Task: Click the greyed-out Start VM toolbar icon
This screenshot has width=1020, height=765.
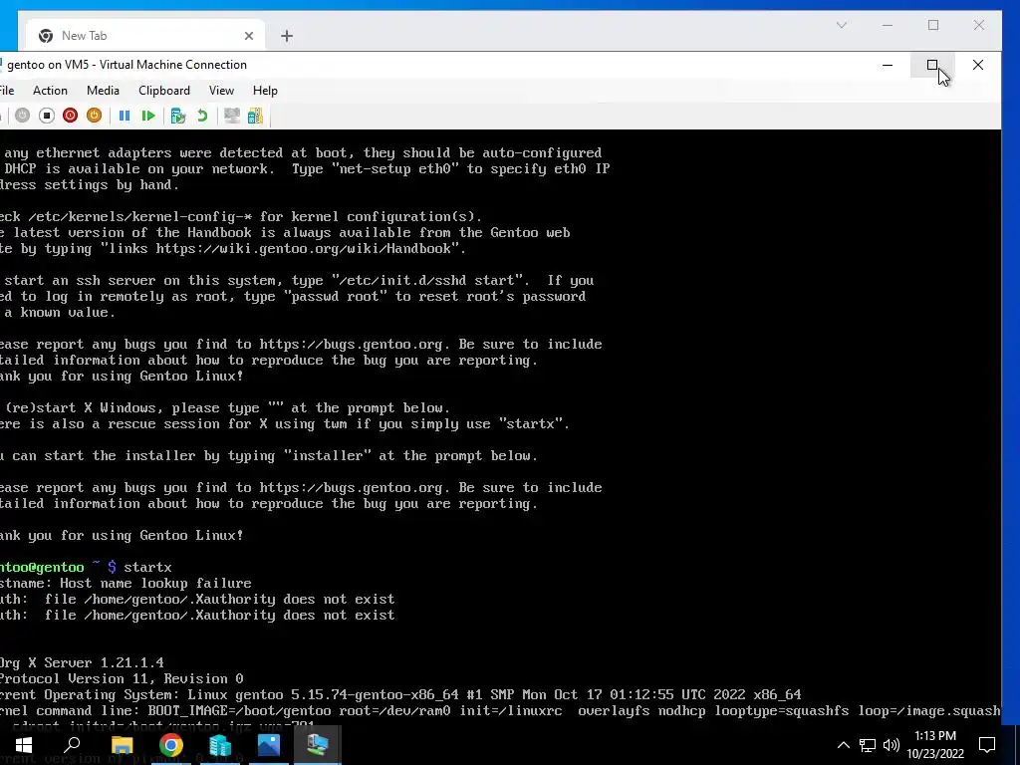Action: point(22,116)
